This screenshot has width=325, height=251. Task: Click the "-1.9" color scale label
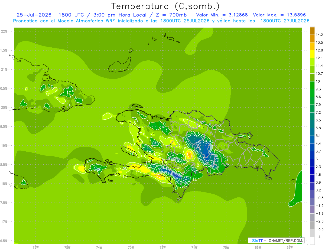click(x=319, y=213)
